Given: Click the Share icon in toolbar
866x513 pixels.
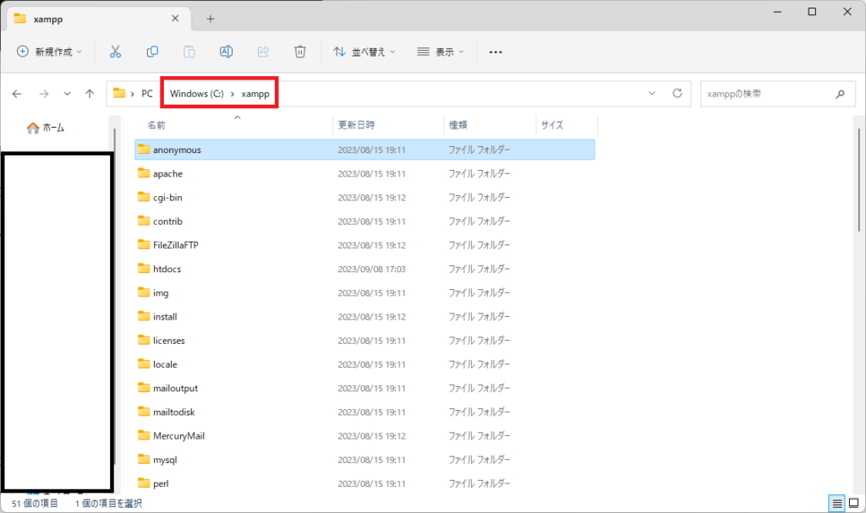Looking at the screenshot, I should click(264, 52).
